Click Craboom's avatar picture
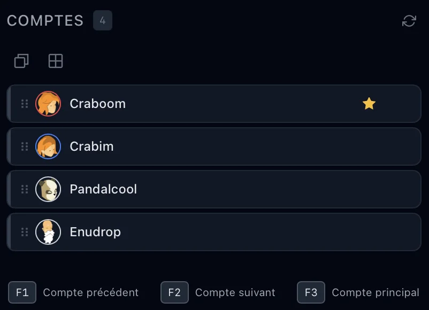The width and height of the screenshot is (429, 310). [x=49, y=104]
